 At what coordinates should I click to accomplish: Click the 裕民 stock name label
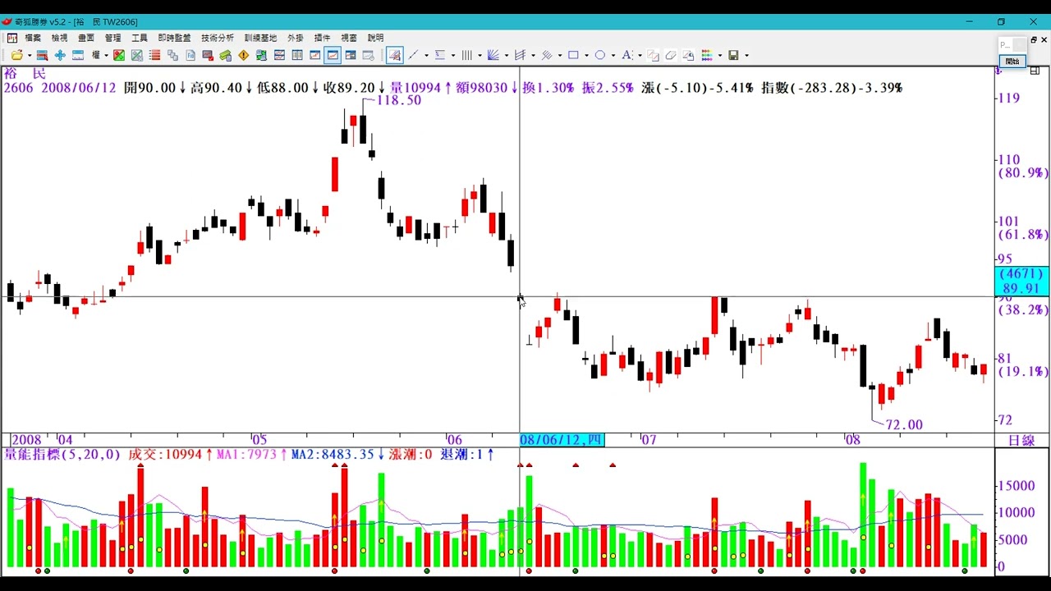coord(24,74)
